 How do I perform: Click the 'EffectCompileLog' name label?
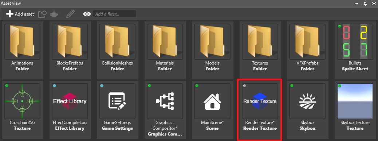point(70,123)
